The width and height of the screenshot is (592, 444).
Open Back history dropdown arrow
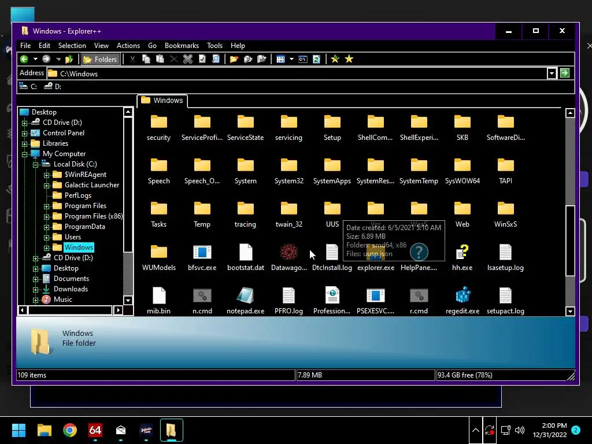point(35,60)
